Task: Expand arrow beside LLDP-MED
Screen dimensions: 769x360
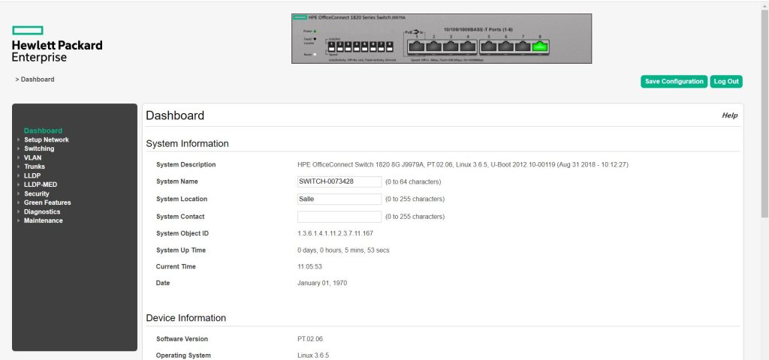Action: pos(19,184)
